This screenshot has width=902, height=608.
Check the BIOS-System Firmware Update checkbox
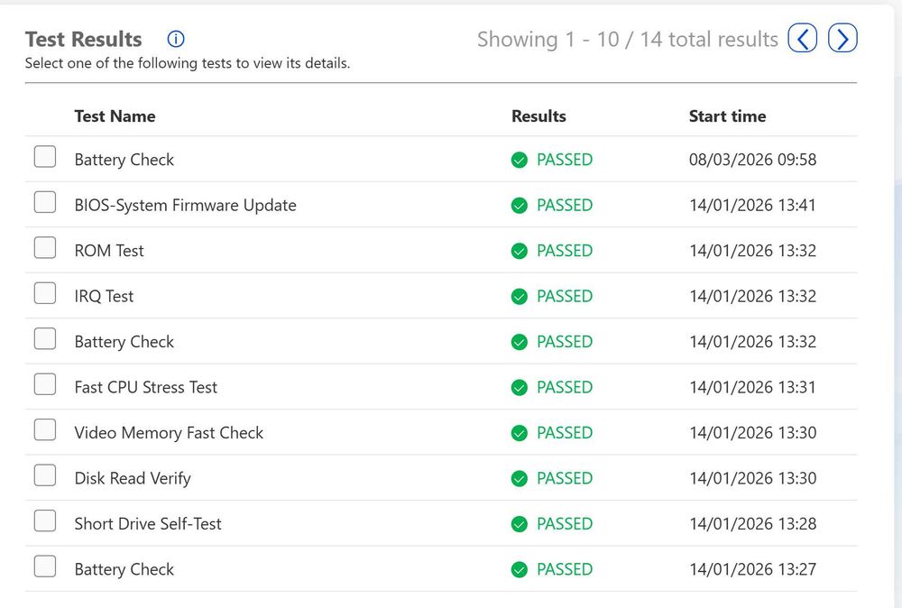pos(45,202)
